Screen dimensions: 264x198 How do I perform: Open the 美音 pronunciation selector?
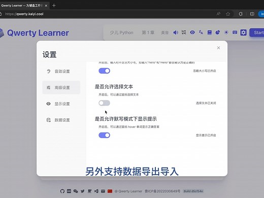coord(164,32)
